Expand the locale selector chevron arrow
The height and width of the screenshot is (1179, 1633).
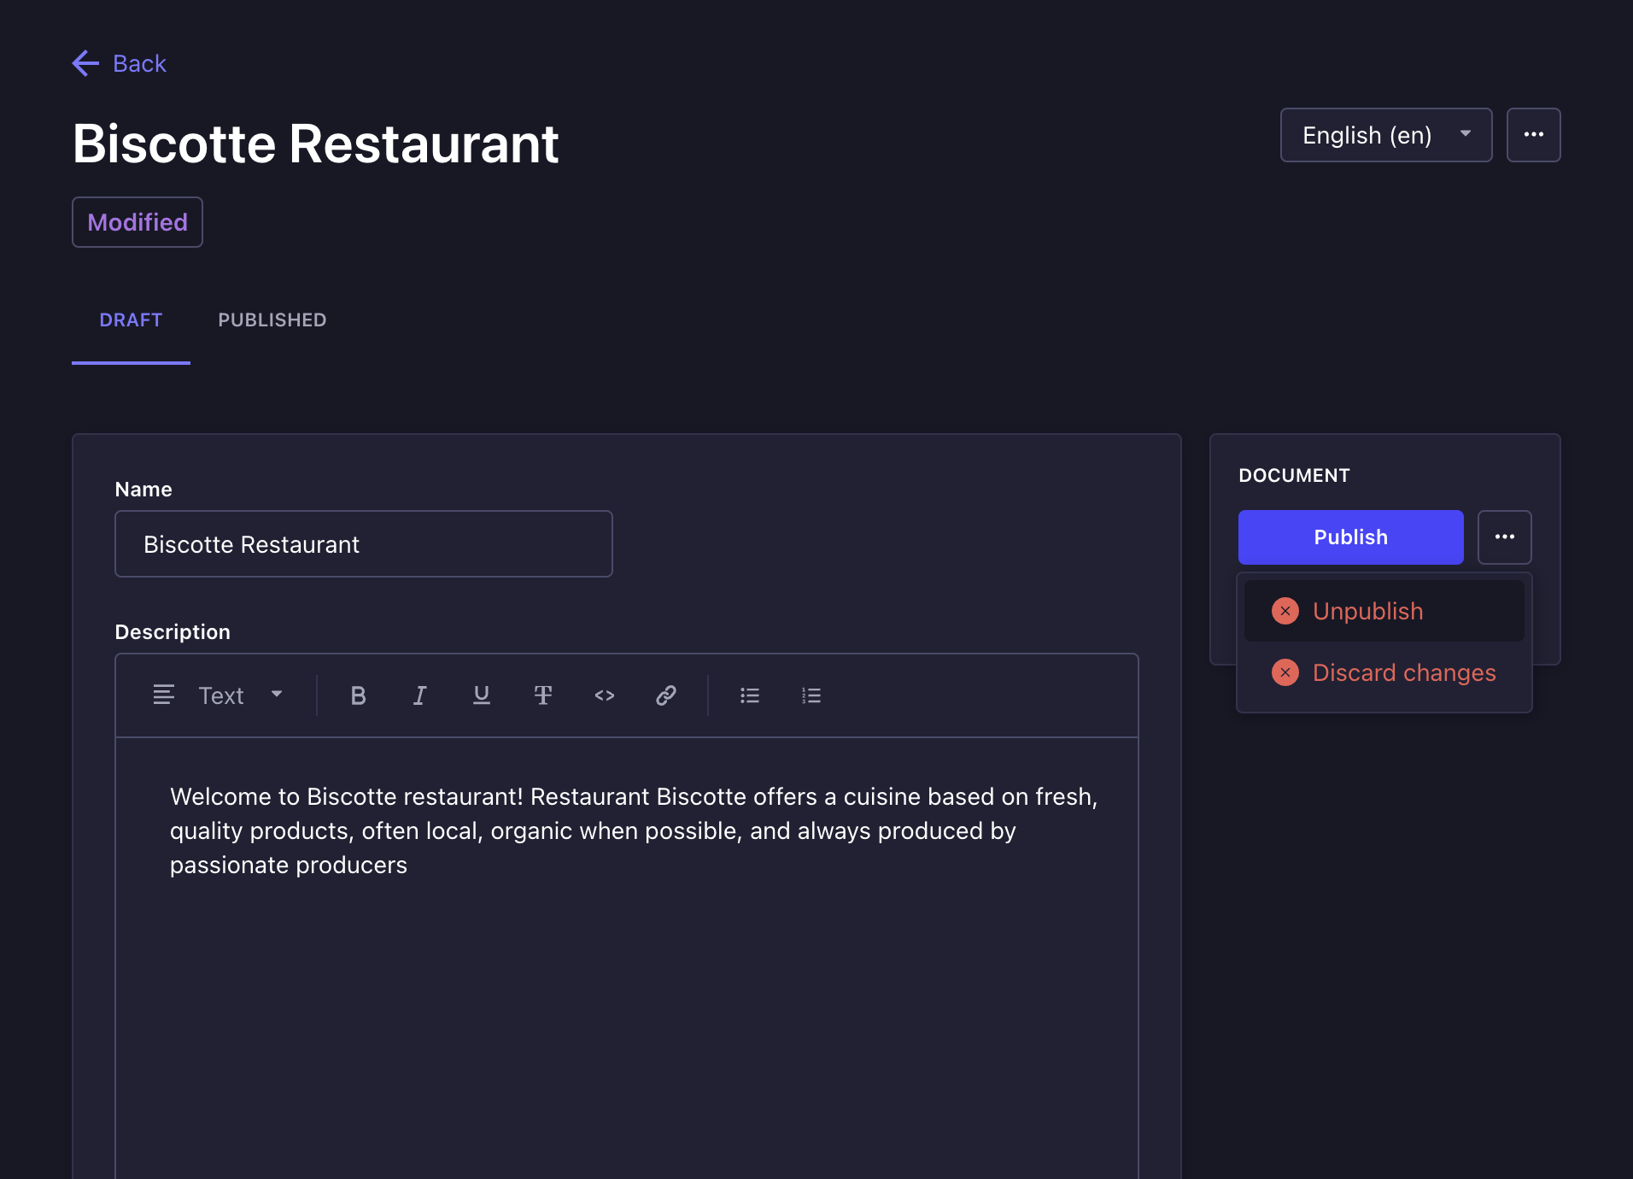pyautogui.click(x=1464, y=135)
